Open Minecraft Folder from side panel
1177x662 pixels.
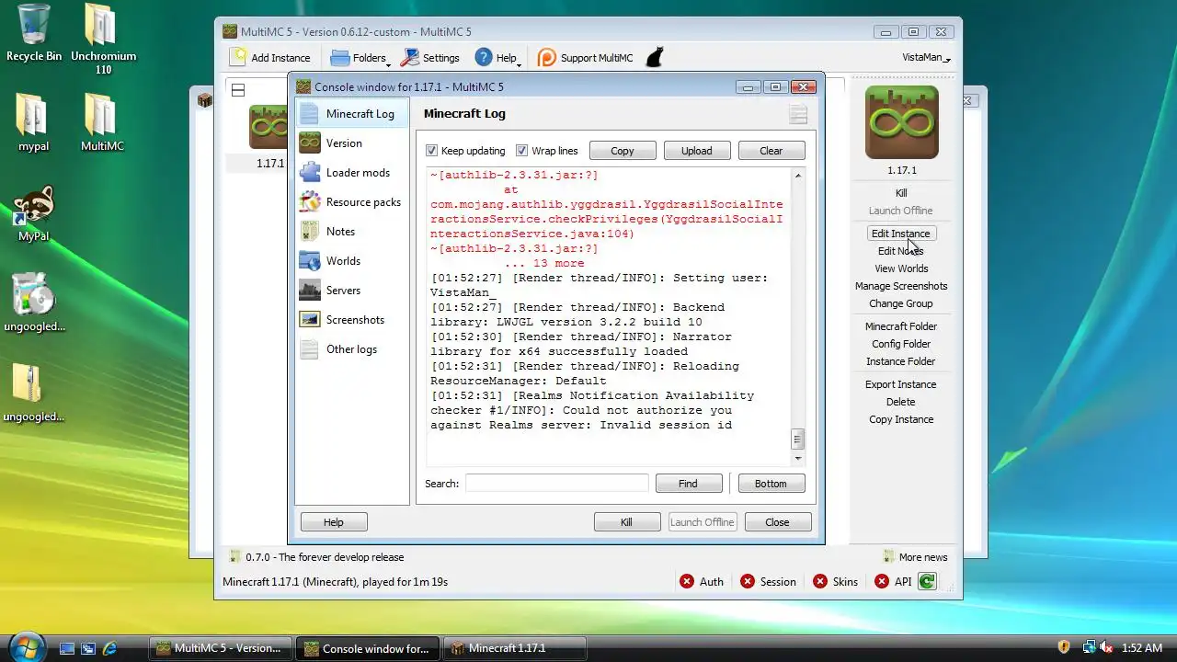[901, 326]
